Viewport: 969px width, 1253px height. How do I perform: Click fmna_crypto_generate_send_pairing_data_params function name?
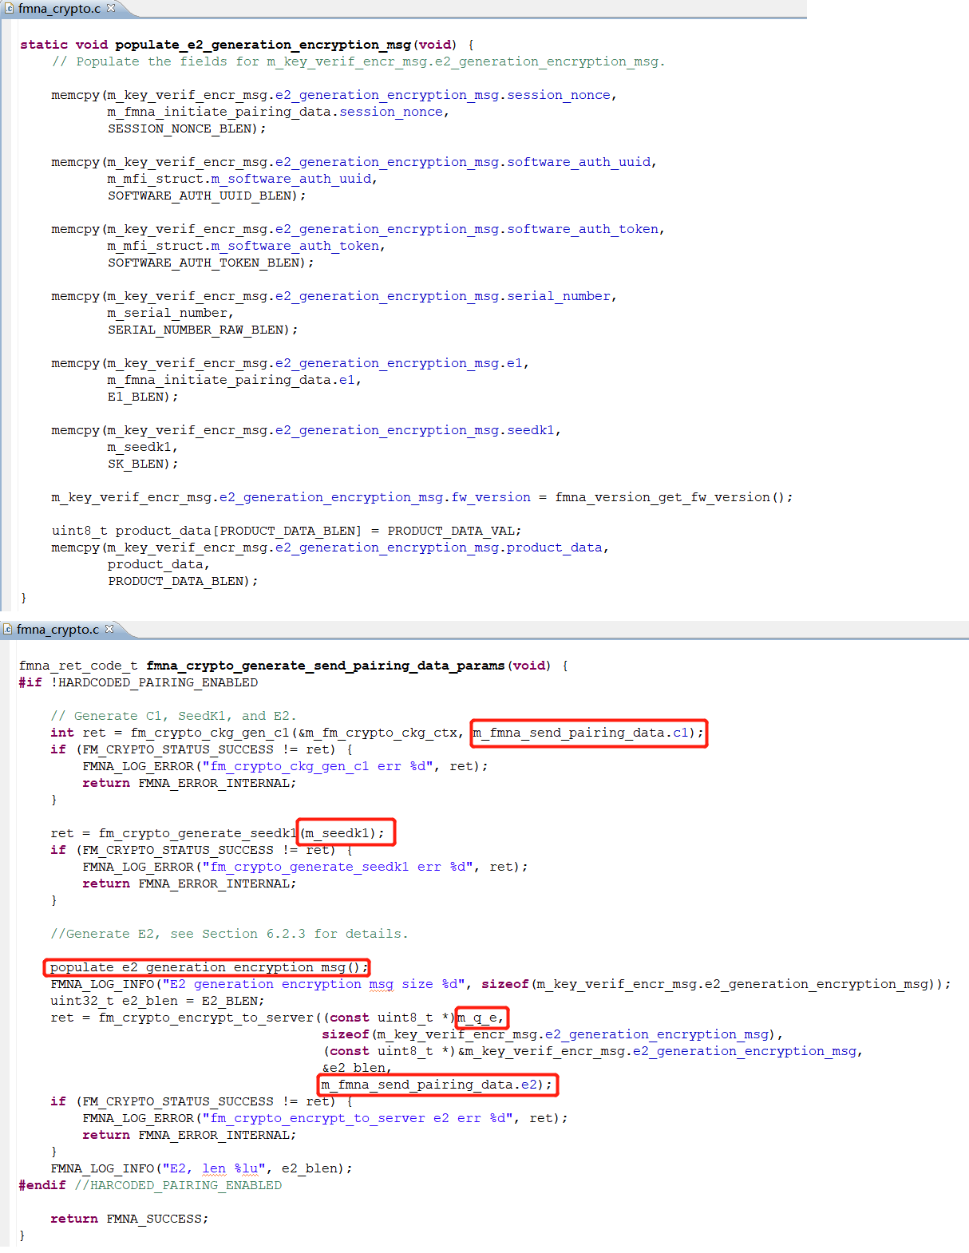[x=326, y=666]
